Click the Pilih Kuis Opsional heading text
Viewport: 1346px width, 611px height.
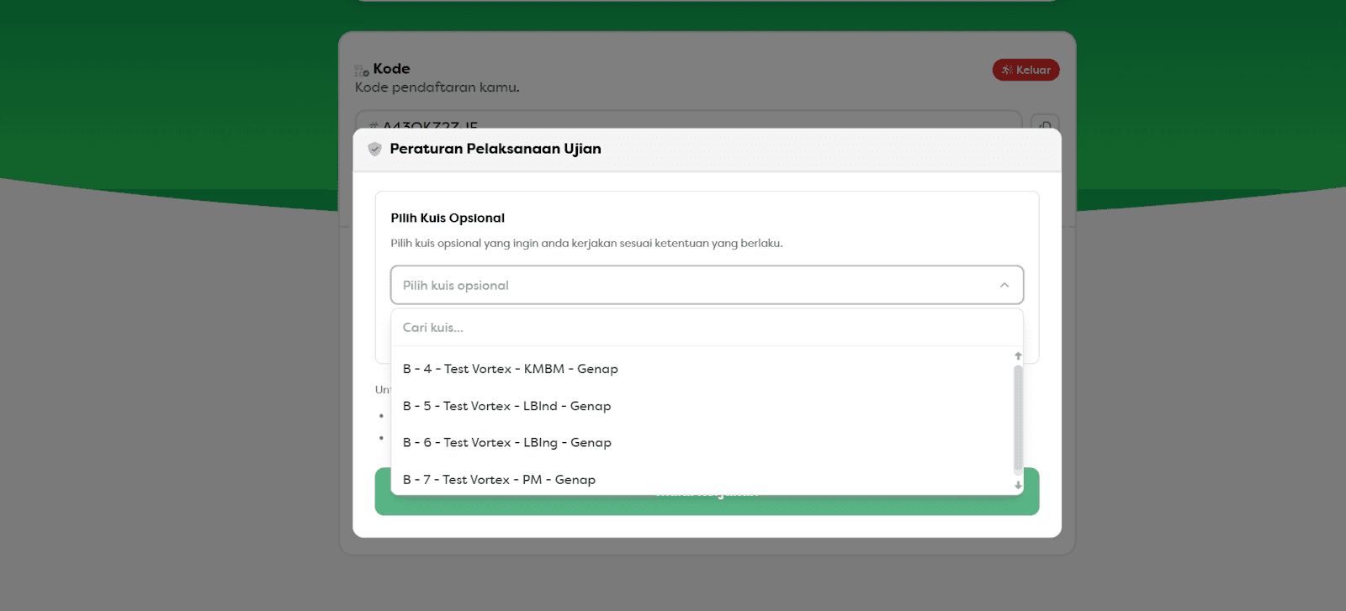pyautogui.click(x=448, y=218)
